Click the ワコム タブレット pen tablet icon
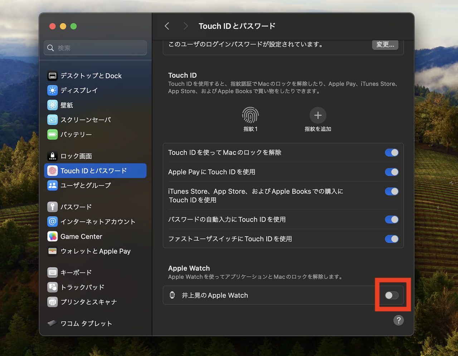Image resolution: width=458 pixels, height=356 pixels. (x=53, y=323)
